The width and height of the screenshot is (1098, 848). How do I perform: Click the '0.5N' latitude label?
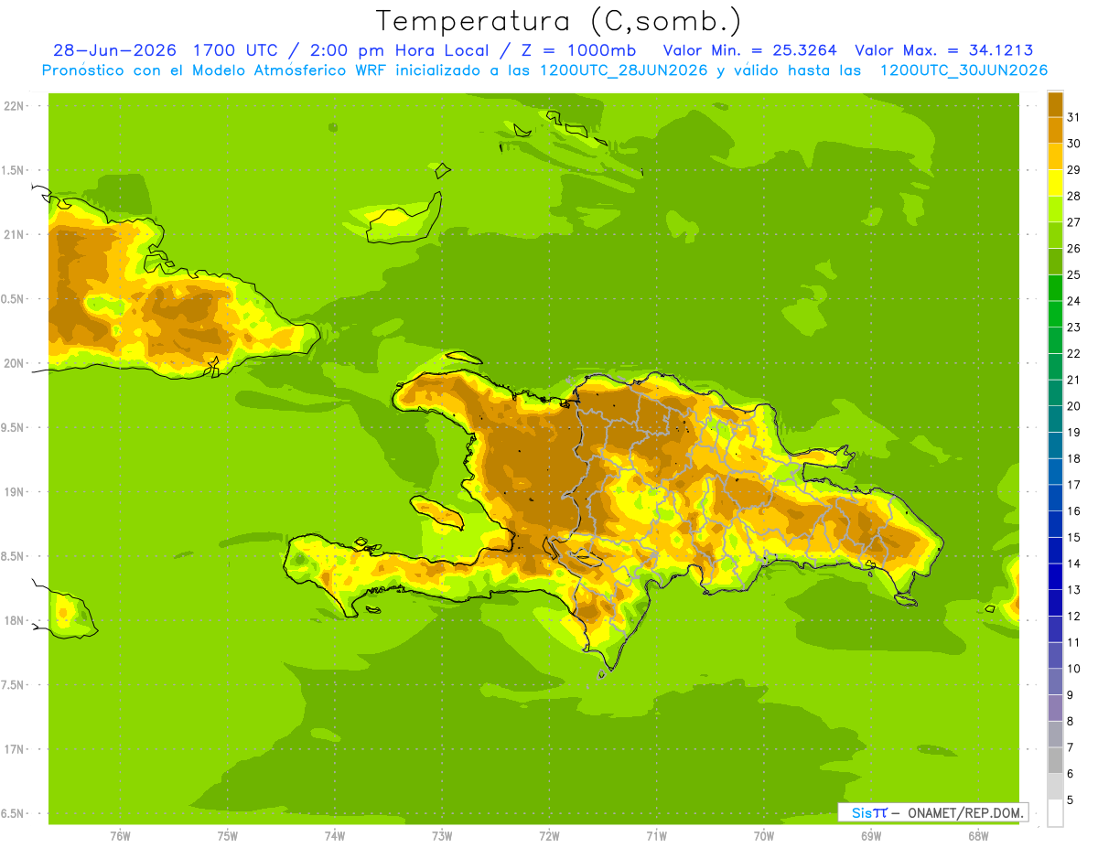(13, 298)
